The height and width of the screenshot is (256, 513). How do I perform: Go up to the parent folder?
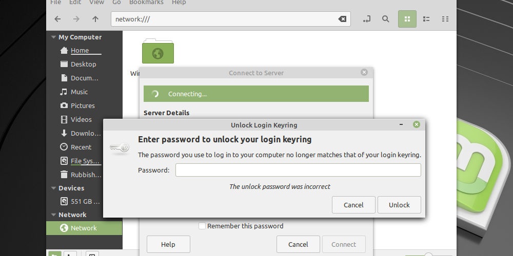[x=95, y=19]
